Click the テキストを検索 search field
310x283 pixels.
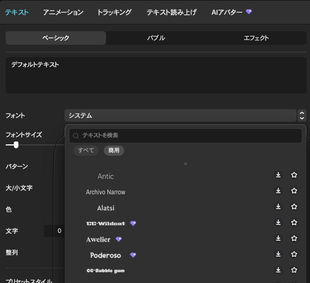pos(186,136)
